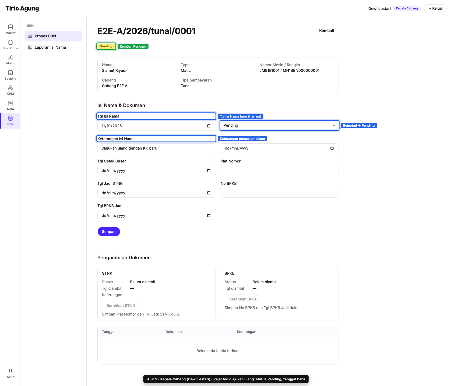The height and width of the screenshot is (386, 452).
Task: Open calendar picker for Tgl BPKB Jadi
Action: pos(209,215)
